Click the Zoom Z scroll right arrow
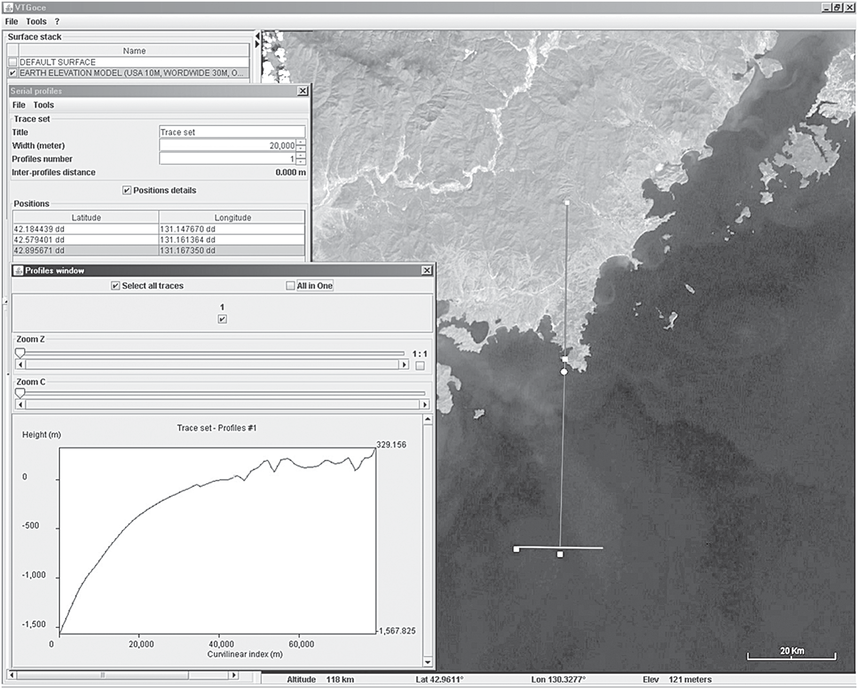 (x=404, y=365)
